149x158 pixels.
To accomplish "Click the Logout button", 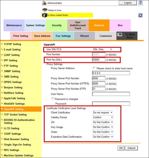I will pos(128,3).
